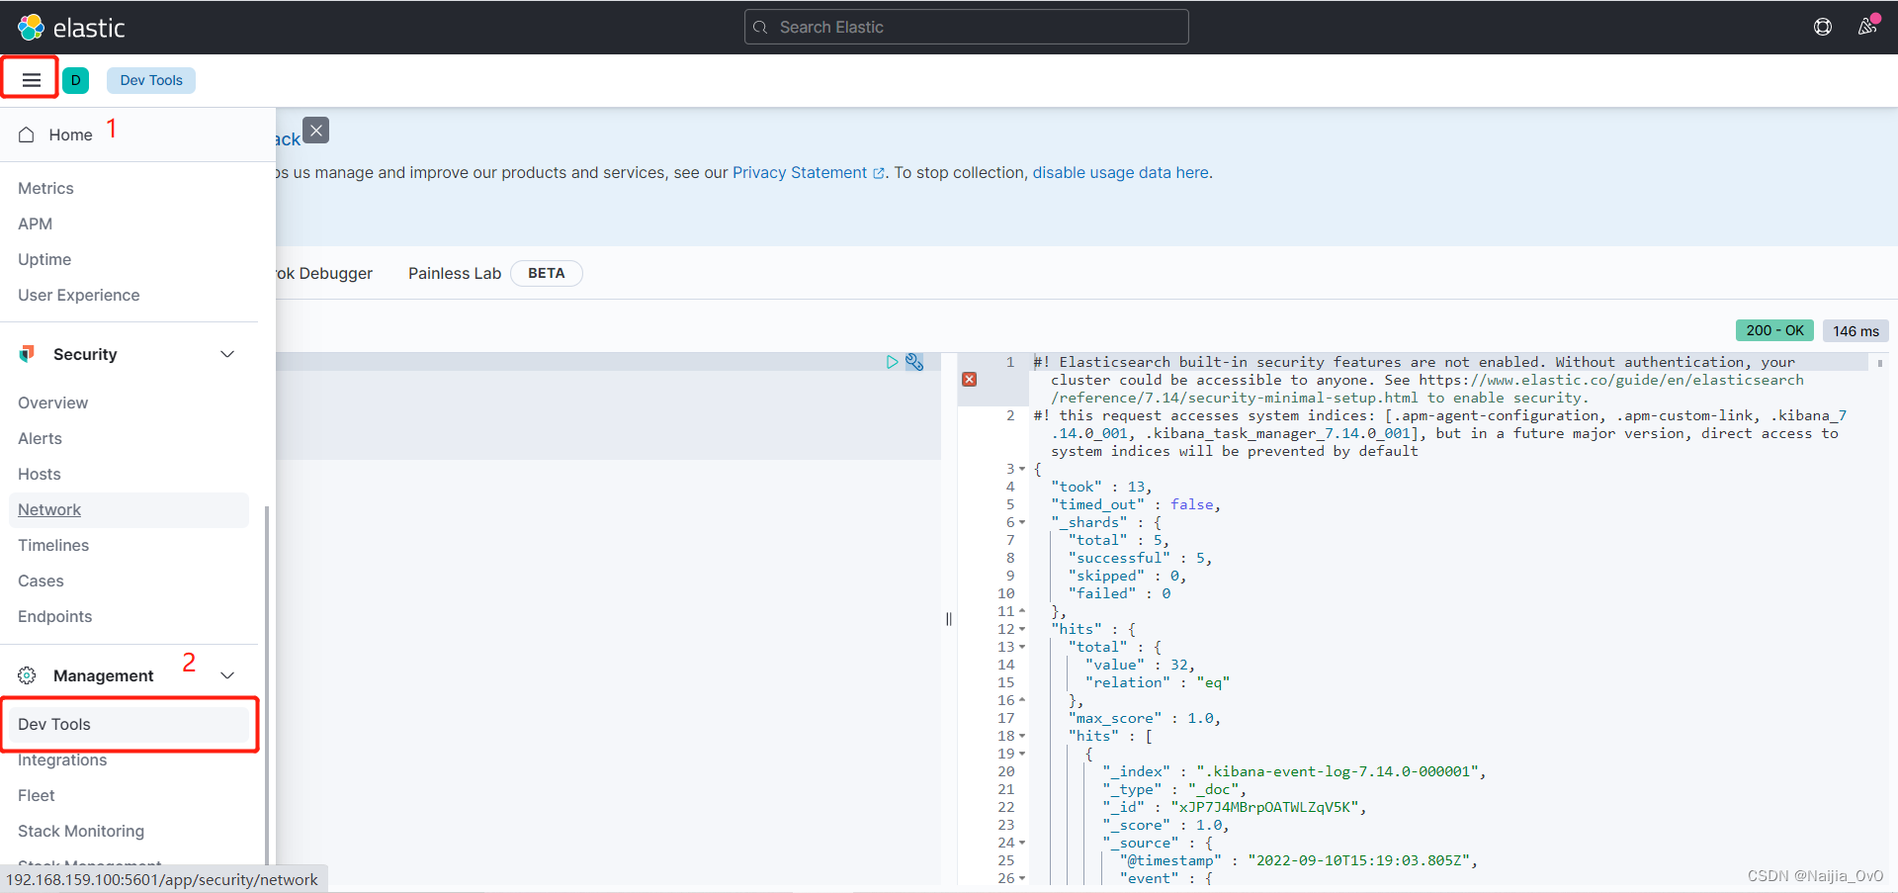This screenshot has height=893, width=1898.
Task: Click the "_index" kibana-event-log line
Action: tap(1294, 771)
